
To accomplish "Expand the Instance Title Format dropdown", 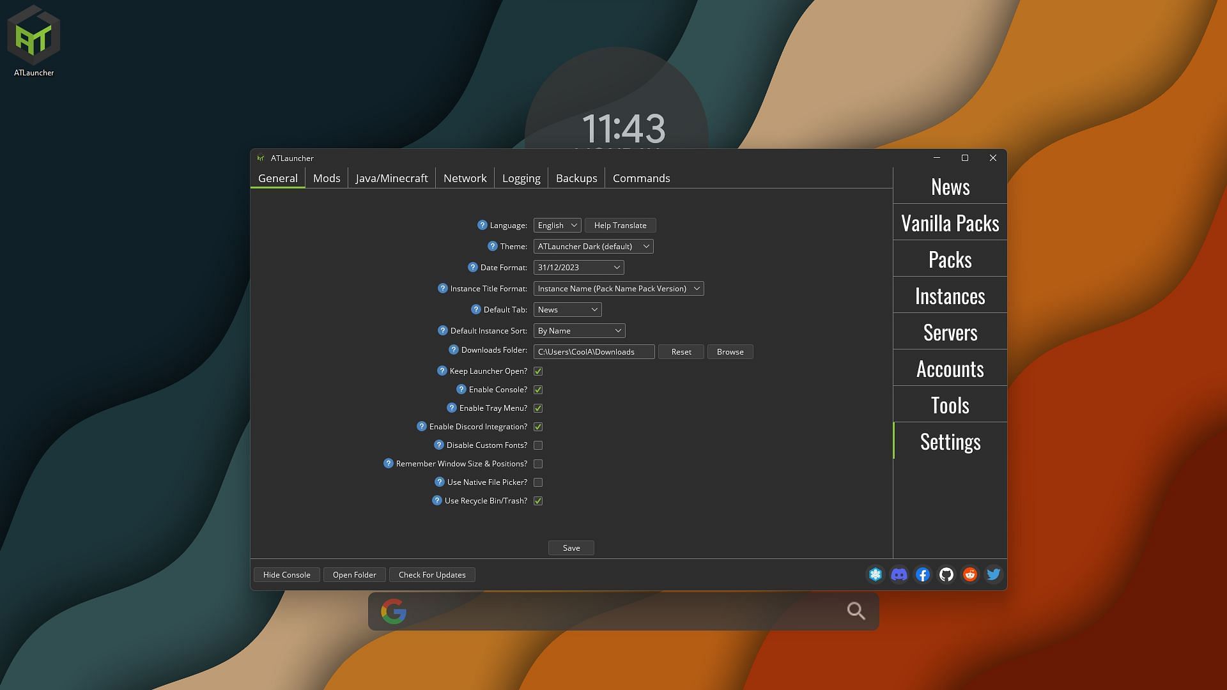I will pyautogui.click(x=619, y=288).
